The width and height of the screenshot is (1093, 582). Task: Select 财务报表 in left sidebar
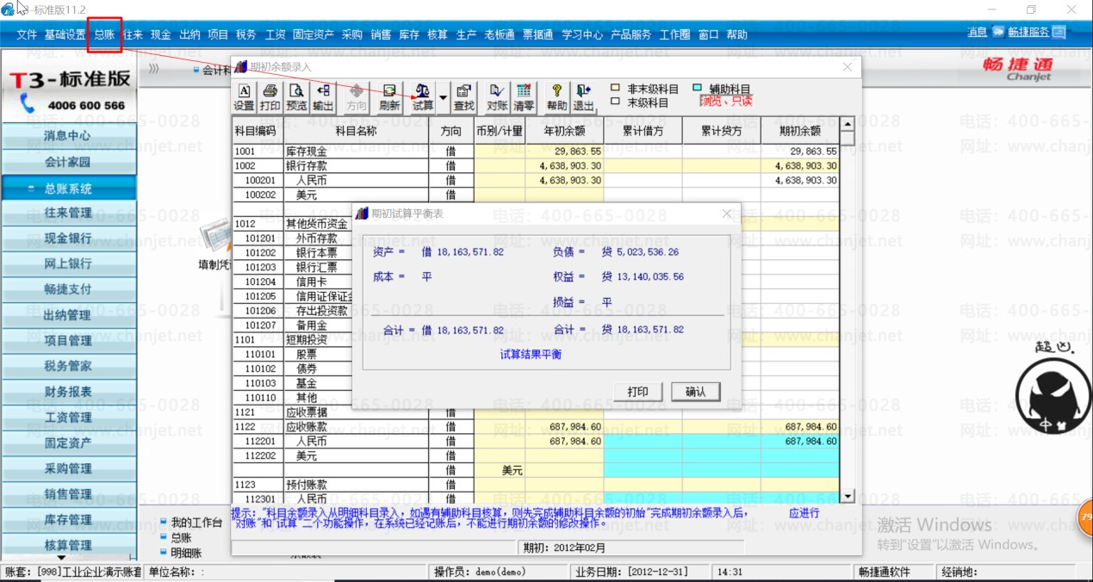[x=68, y=392]
